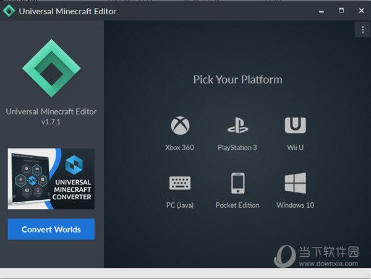The height and width of the screenshot is (279, 371).
Task: Click the PC (Java) label
Action: (180, 205)
